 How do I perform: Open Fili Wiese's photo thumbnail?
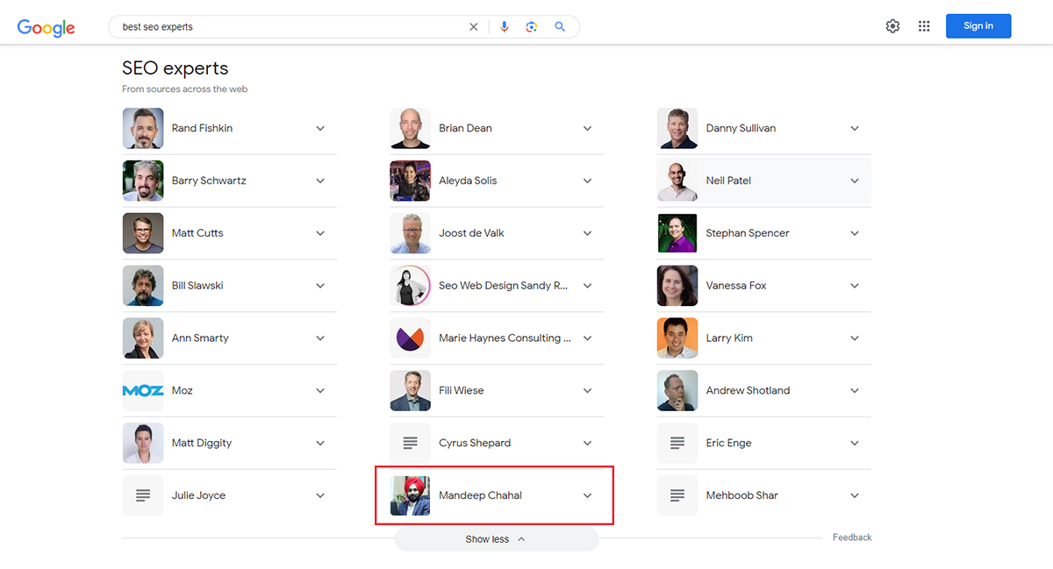coord(410,391)
